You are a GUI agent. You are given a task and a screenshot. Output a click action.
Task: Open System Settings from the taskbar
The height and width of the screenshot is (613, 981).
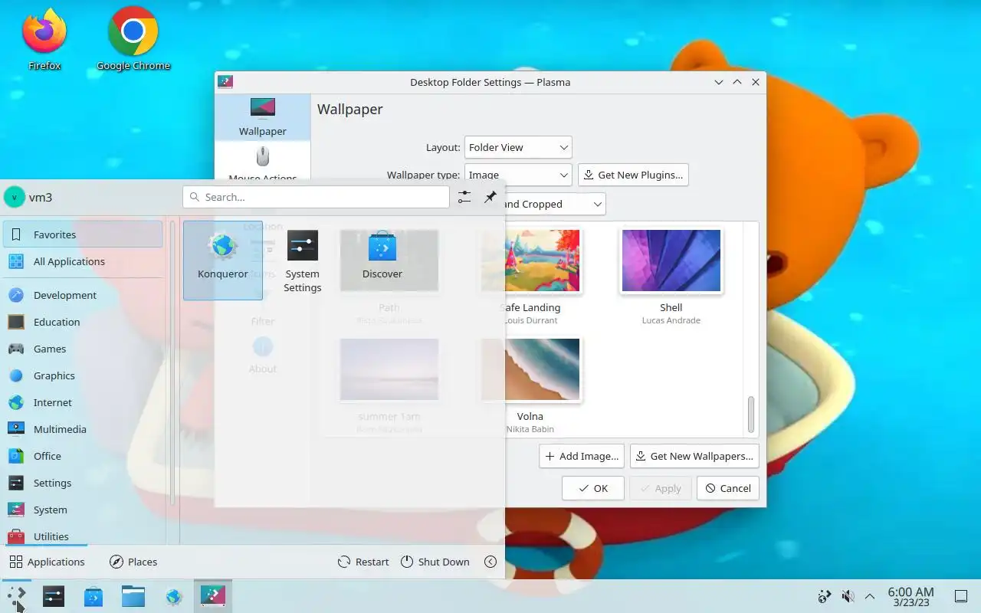(54, 596)
